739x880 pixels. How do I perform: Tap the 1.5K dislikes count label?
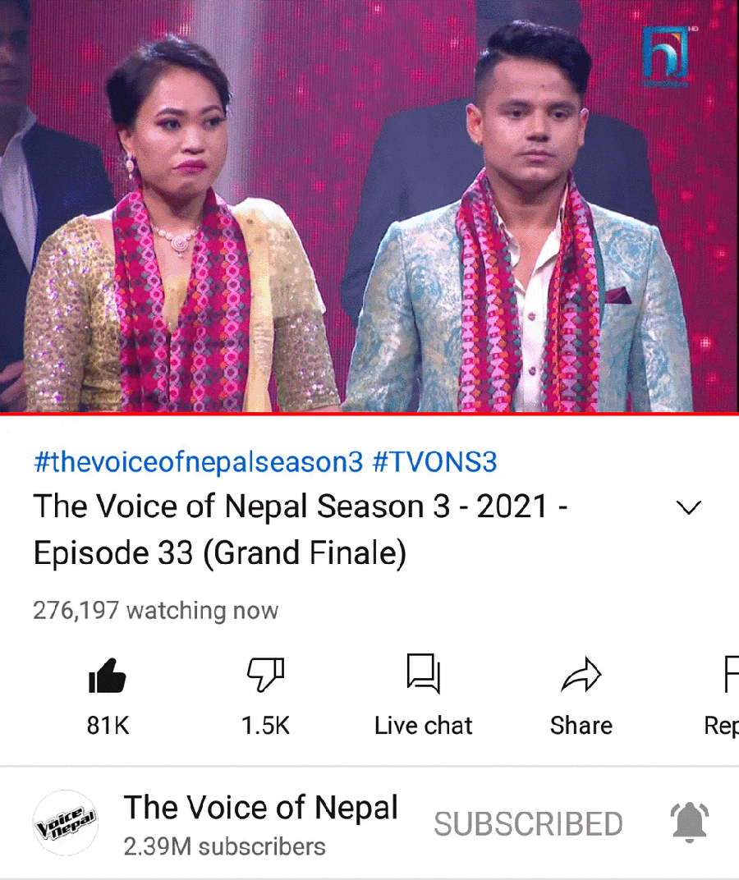(265, 725)
